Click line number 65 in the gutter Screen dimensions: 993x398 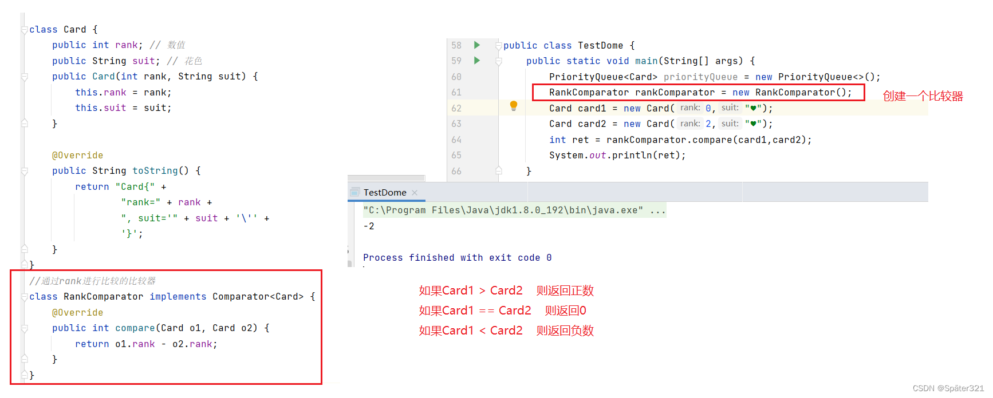coord(456,155)
